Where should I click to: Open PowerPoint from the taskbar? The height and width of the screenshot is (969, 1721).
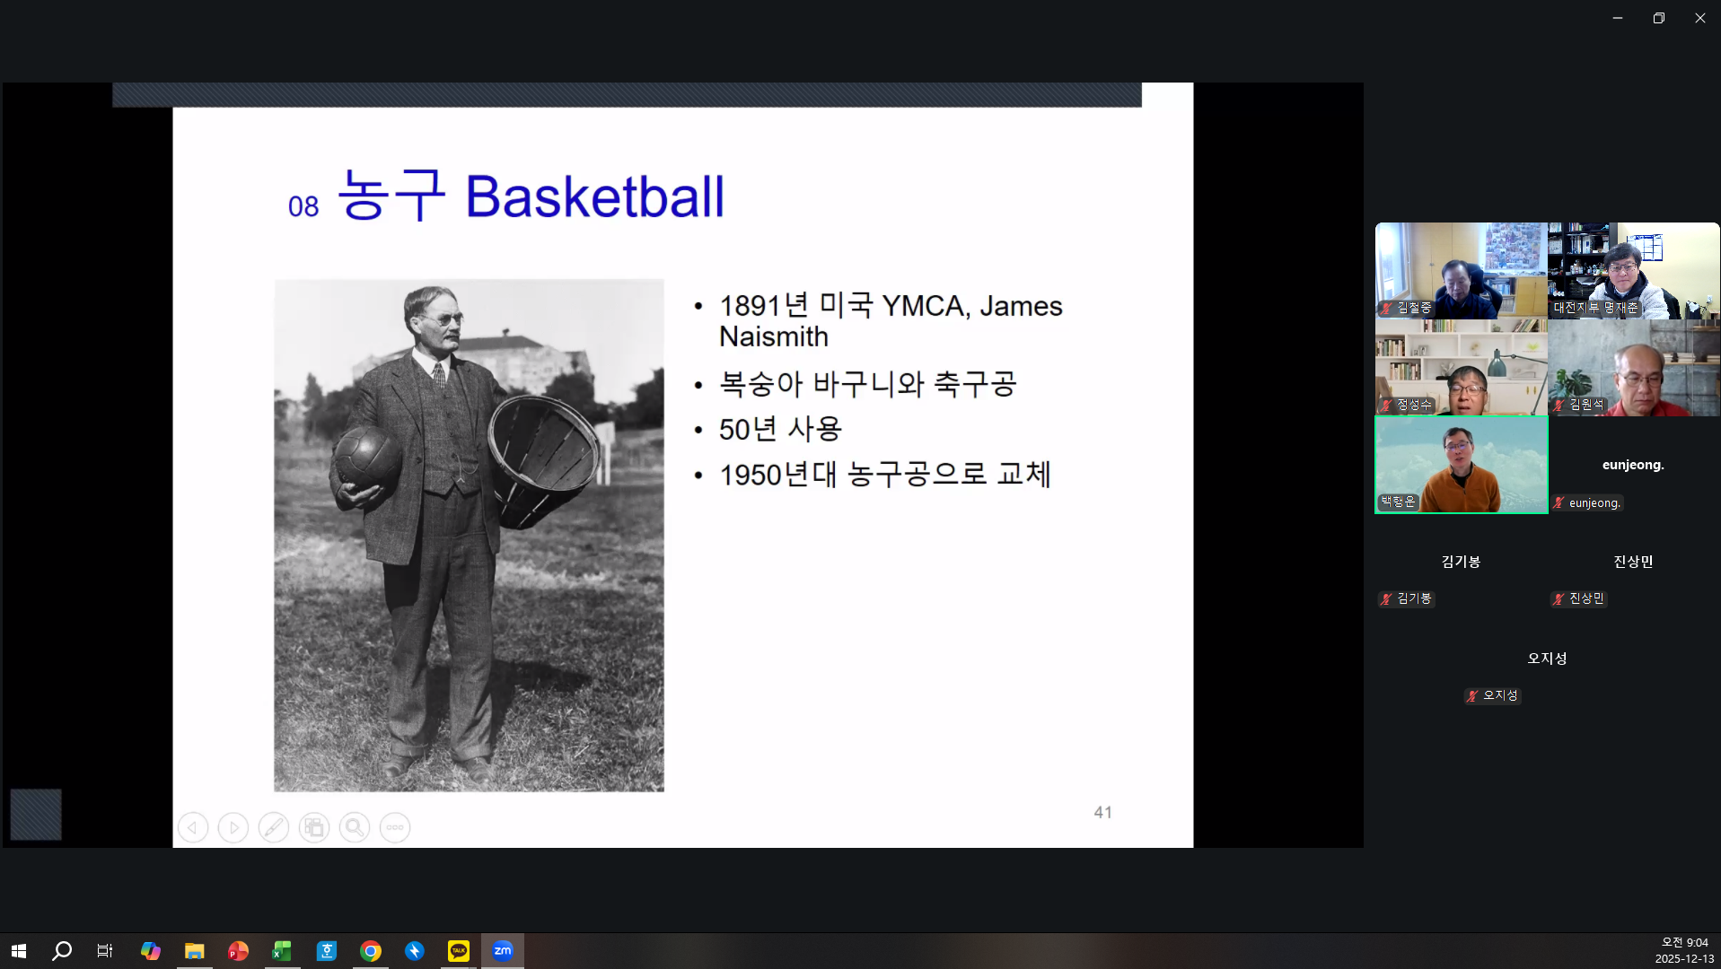coord(238,950)
